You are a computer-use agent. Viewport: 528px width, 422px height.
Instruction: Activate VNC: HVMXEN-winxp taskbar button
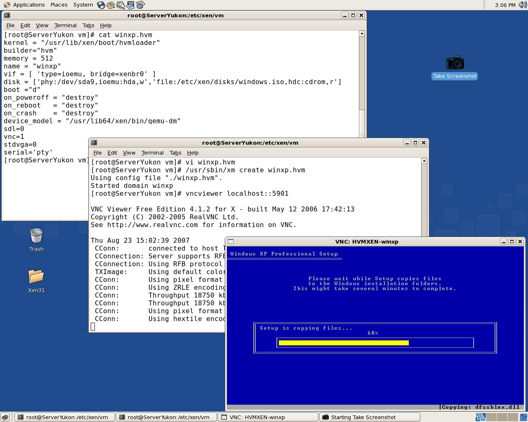click(268, 417)
